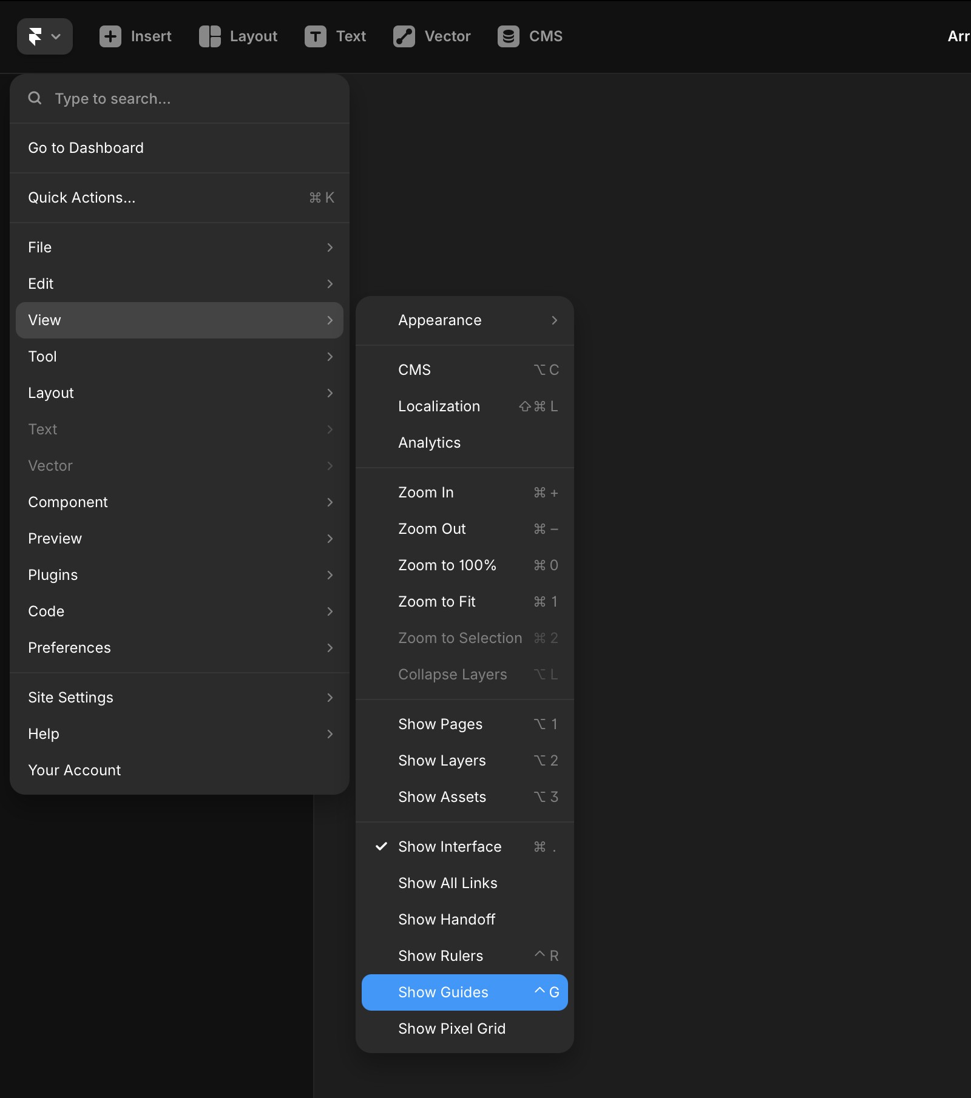971x1098 pixels.
Task: Expand the Tool submenu
Action: (x=180, y=357)
